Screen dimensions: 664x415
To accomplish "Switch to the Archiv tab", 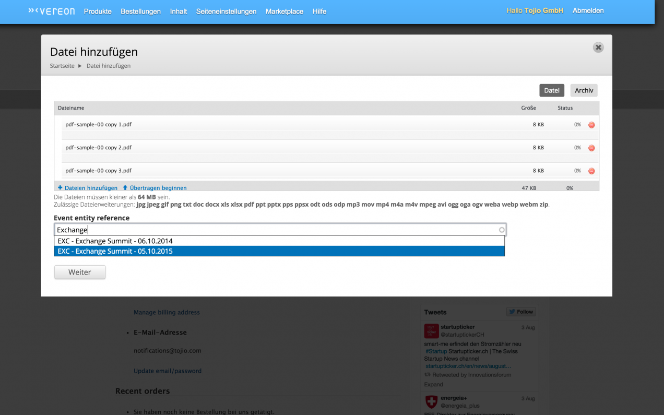I will pos(584,90).
